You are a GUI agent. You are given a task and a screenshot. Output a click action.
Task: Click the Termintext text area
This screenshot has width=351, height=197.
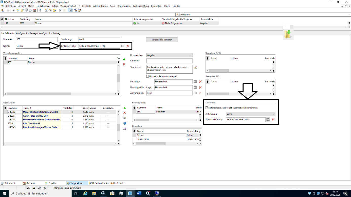[169, 69]
